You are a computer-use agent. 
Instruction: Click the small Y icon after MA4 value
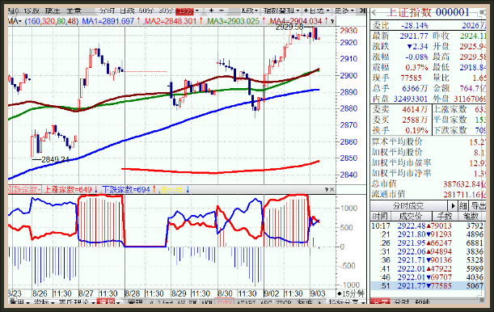point(332,21)
